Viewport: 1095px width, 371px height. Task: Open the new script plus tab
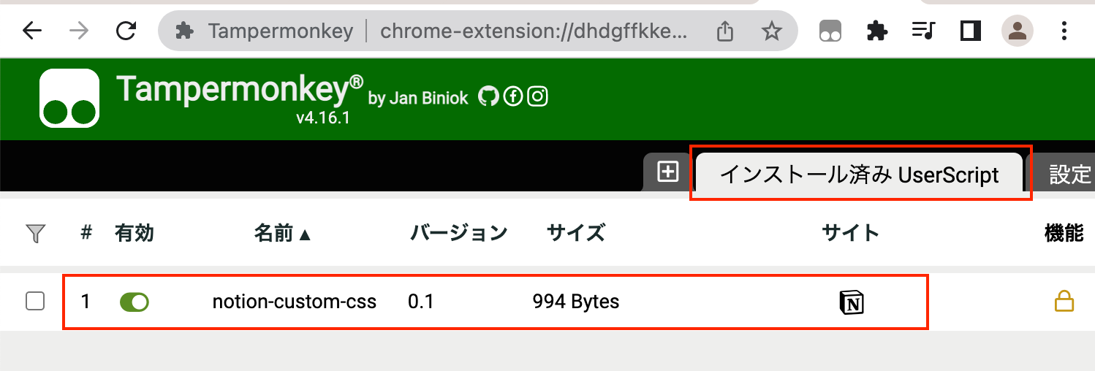pos(668,172)
